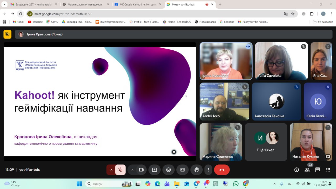Select Анастасія Тенсіна's participant tile

(x=276, y=102)
